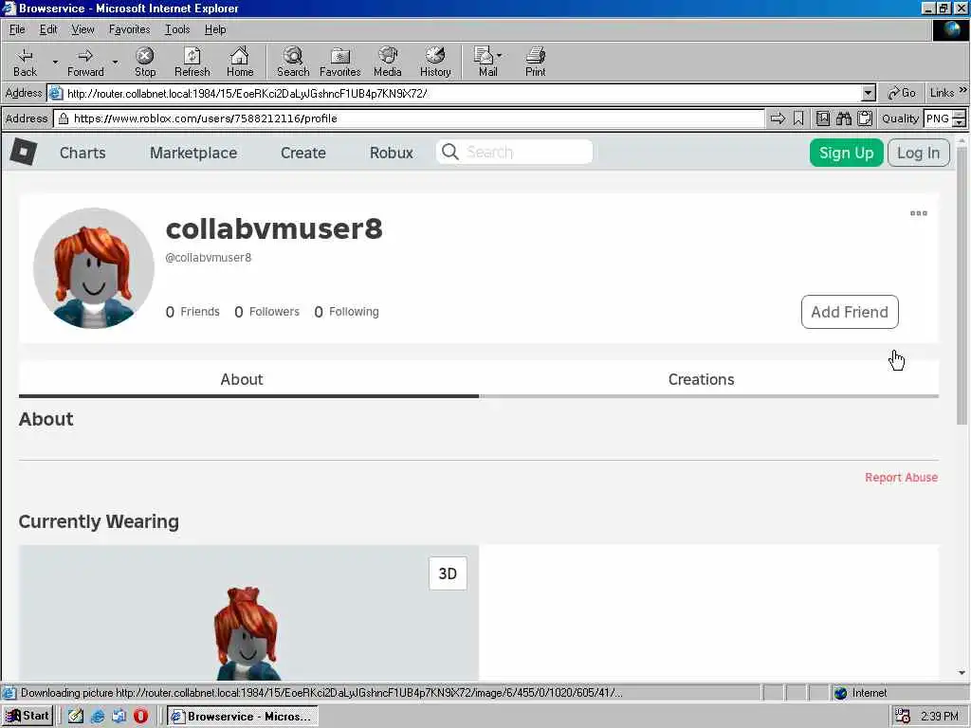Open the three-dots profile options menu
Screen dimensions: 971x728
[x=918, y=213]
